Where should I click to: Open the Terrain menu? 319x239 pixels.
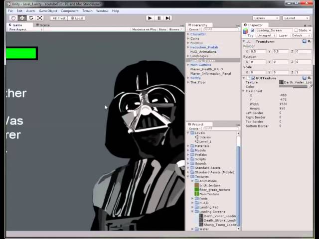click(x=87, y=11)
